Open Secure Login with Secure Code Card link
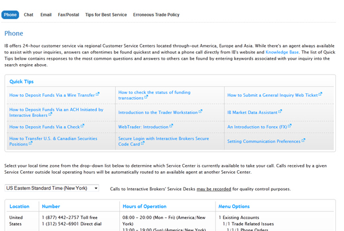This screenshot has width=344, height=231. 163,141
